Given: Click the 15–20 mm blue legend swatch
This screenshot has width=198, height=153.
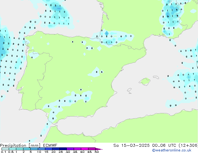Looking at the screenshot, I should 49,149.
